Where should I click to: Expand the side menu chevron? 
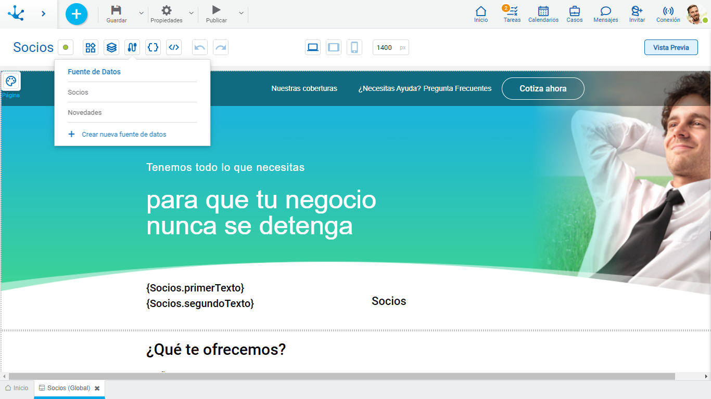[x=44, y=14]
